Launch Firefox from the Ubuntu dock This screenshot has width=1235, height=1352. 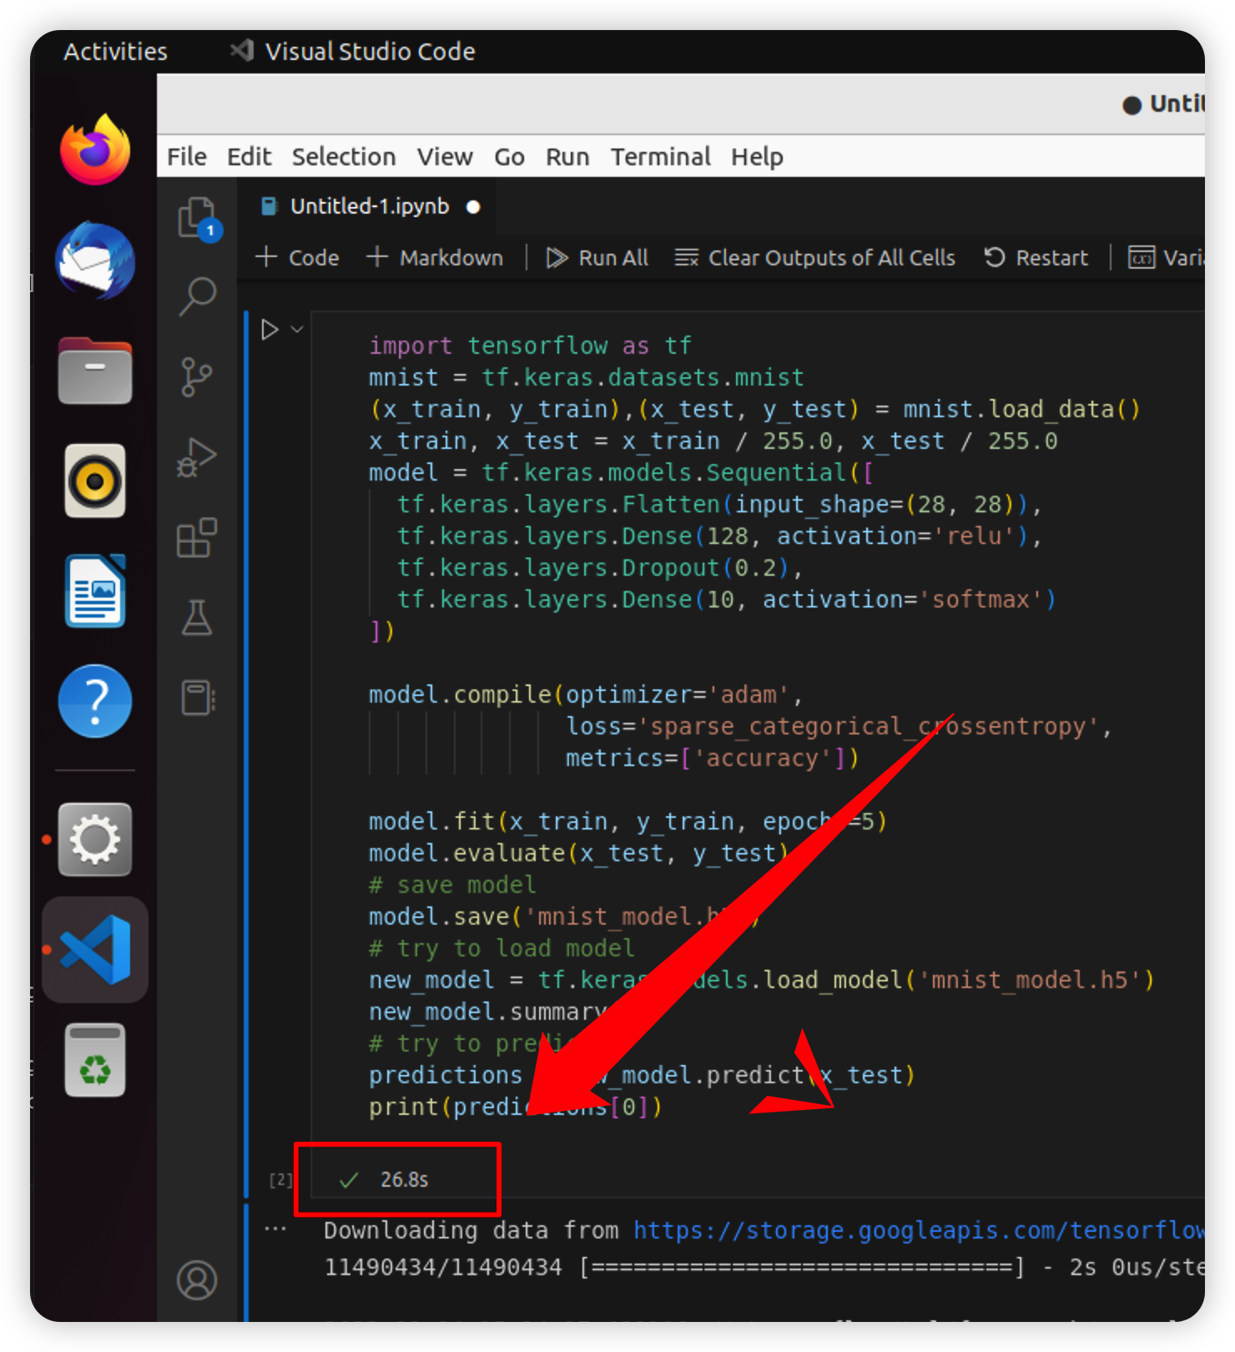95,151
